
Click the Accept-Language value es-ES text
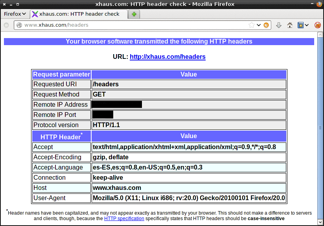tap(147, 168)
